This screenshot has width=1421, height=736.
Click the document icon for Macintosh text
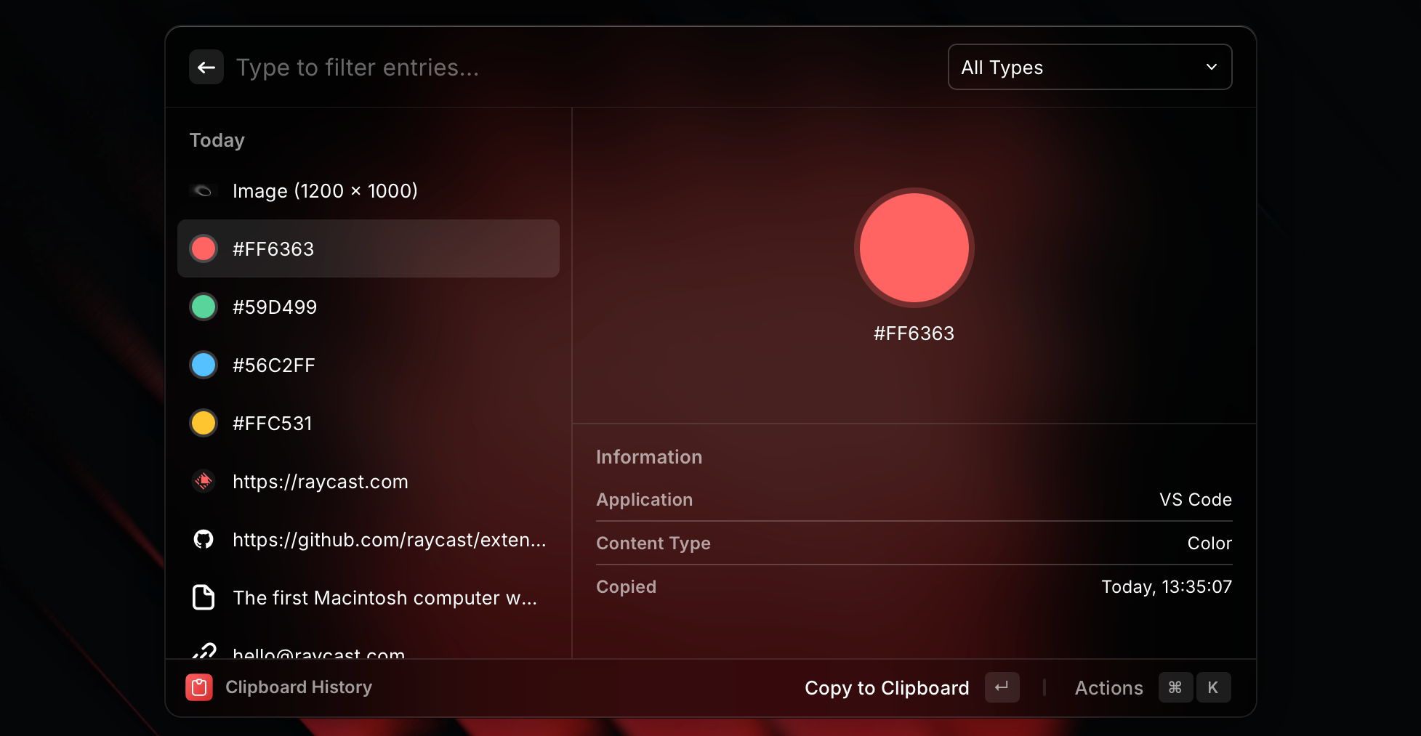pos(204,597)
